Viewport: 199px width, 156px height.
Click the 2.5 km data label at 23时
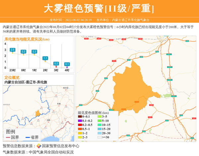[13, 50]
